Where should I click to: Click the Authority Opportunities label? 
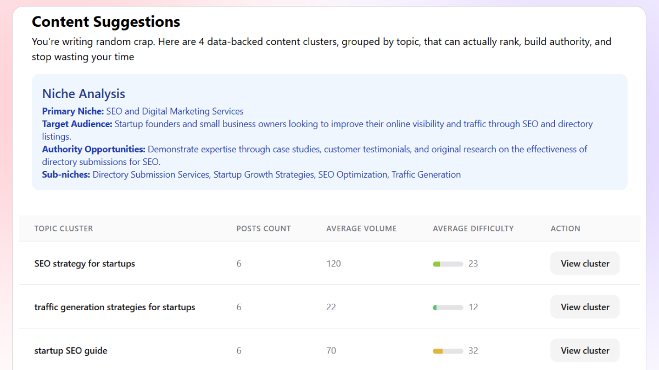coord(93,149)
